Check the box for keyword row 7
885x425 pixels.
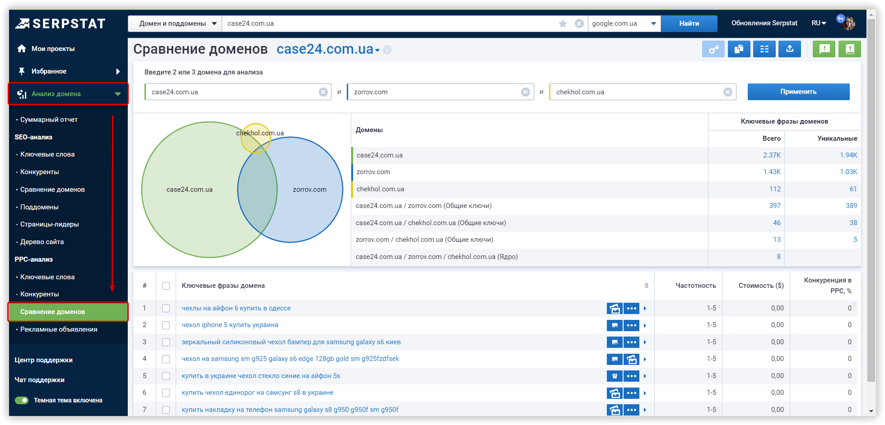pyautogui.click(x=166, y=410)
